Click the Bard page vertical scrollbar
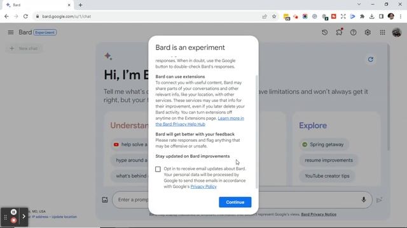The image size is (407, 228). [388, 97]
